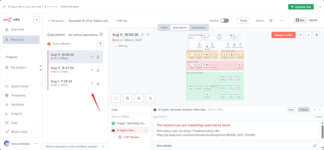
Task: Click flask icon for Aug 7, 11:38:24 execution
Action: [98, 84]
